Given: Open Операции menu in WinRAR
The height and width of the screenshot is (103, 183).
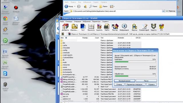Looking at the screenshot, I should [77, 21].
